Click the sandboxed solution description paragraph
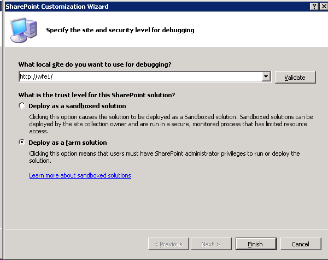328x260 pixels. 171,124
